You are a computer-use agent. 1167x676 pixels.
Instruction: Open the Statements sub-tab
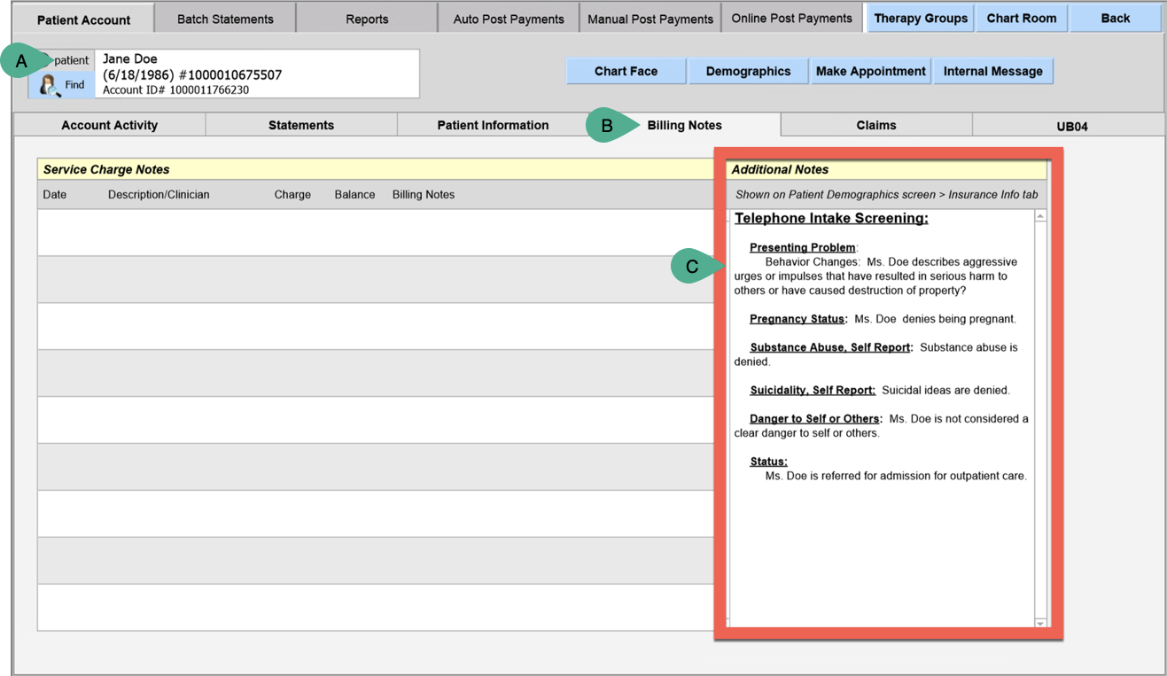(x=301, y=125)
